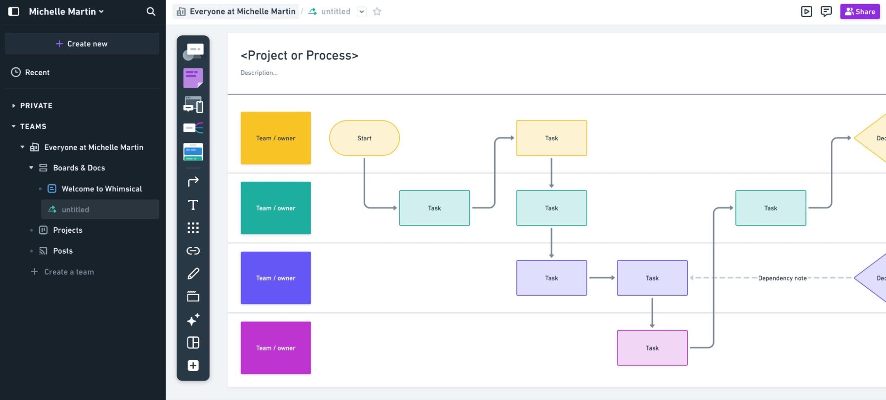Open the Michelle Martin workspace menu
The height and width of the screenshot is (400, 886).
pyautogui.click(x=66, y=12)
